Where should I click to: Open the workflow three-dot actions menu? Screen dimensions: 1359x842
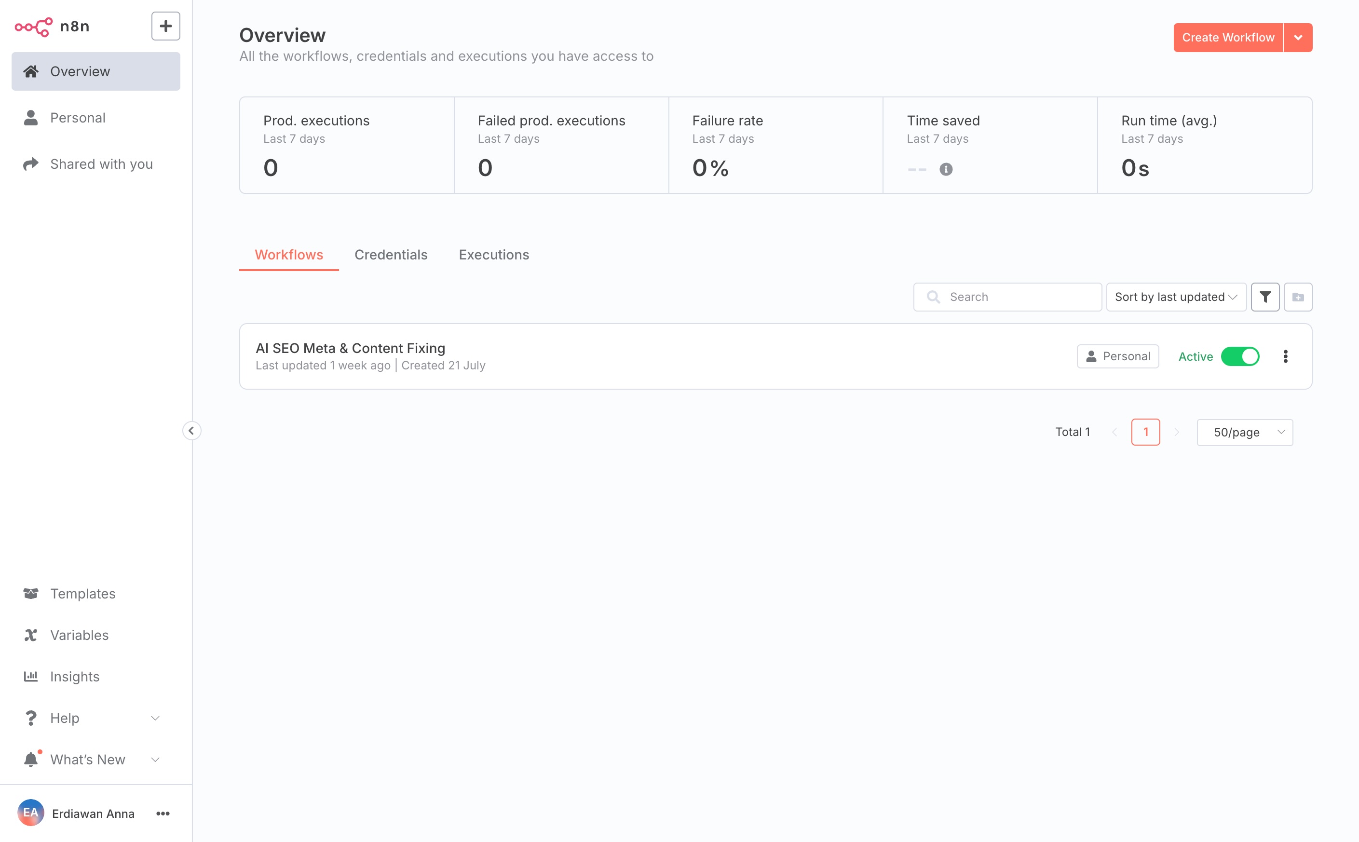1285,356
